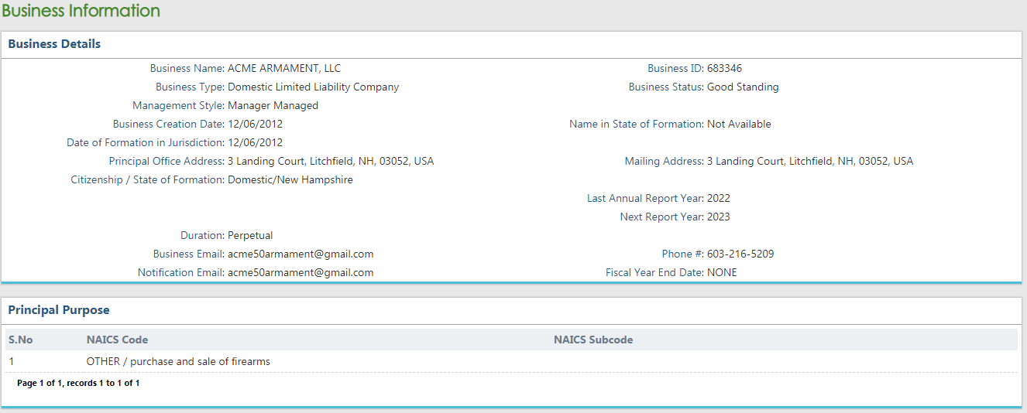Screen dimensions: 1027x413
Task: Click the NAICS Code column header
Action: pos(117,340)
